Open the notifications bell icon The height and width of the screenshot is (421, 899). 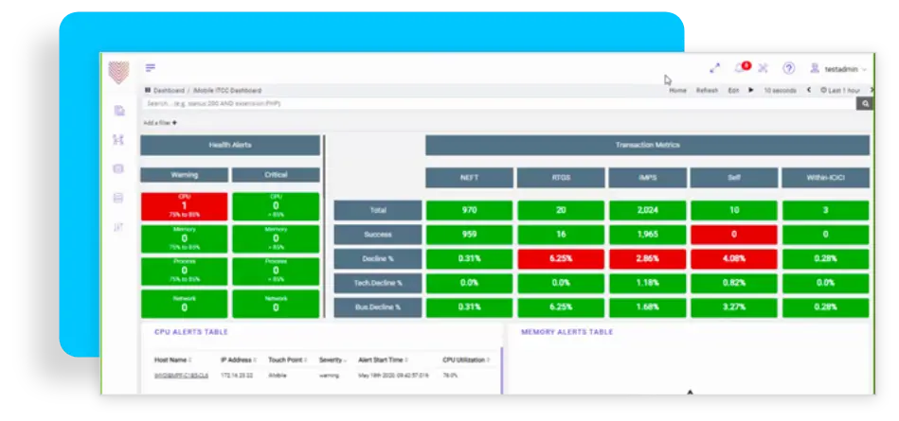[x=740, y=69]
